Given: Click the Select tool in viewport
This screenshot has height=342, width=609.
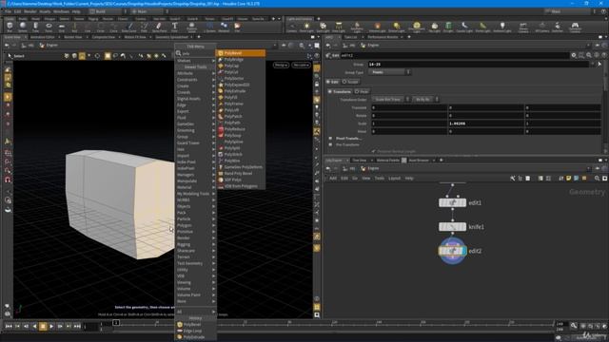Looking at the screenshot, I should click(x=16, y=56).
